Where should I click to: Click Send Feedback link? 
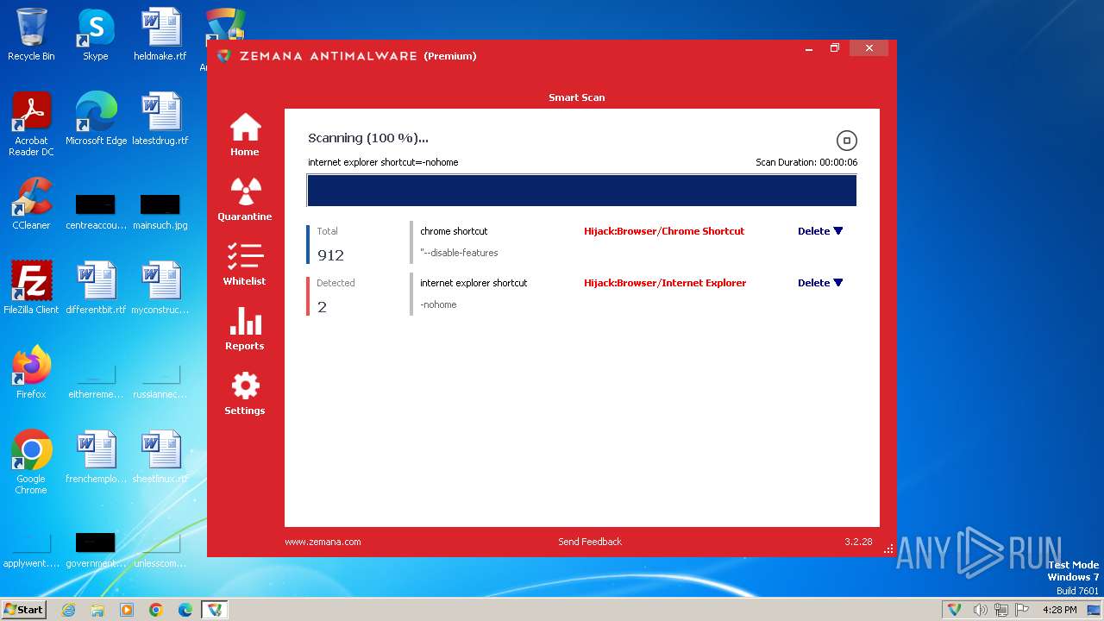click(x=590, y=542)
